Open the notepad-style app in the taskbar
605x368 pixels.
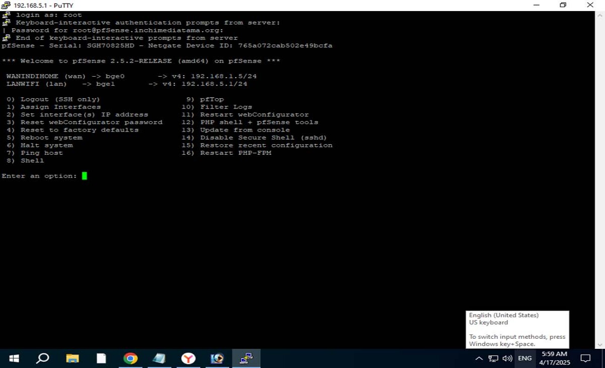(159, 358)
